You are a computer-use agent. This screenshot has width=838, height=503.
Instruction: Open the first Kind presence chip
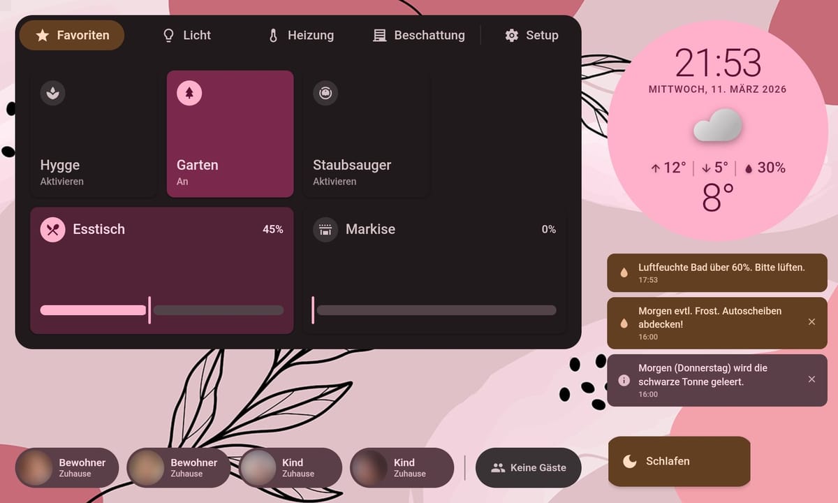(x=291, y=467)
